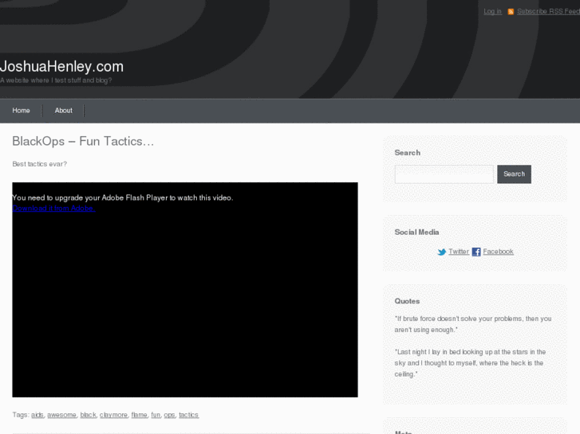Open the Twitter text link
The width and height of the screenshot is (580, 434).
point(459,252)
